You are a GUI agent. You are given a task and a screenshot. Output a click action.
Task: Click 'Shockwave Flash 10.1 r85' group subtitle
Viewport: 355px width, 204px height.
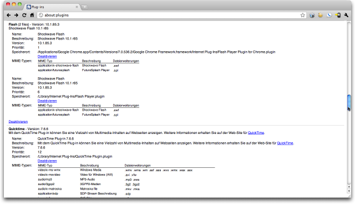28,28
